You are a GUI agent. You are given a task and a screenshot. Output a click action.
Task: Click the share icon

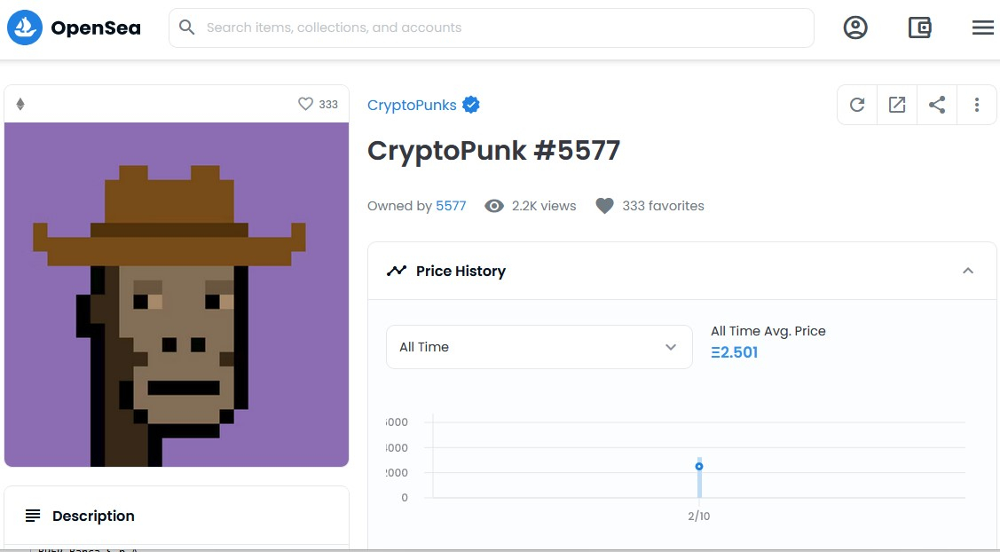pyautogui.click(x=937, y=105)
